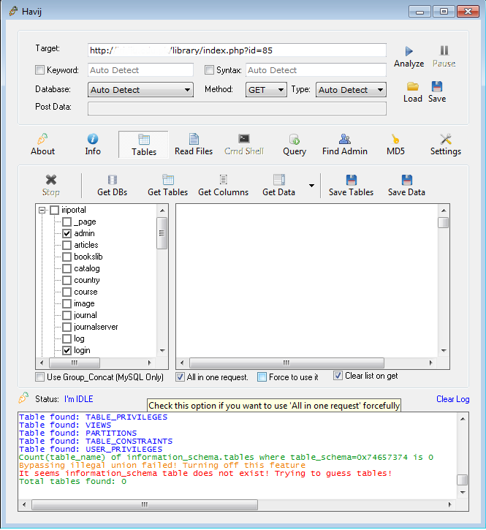Open the Database Auto Detect dropdown

pyautogui.click(x=140, y=90)
